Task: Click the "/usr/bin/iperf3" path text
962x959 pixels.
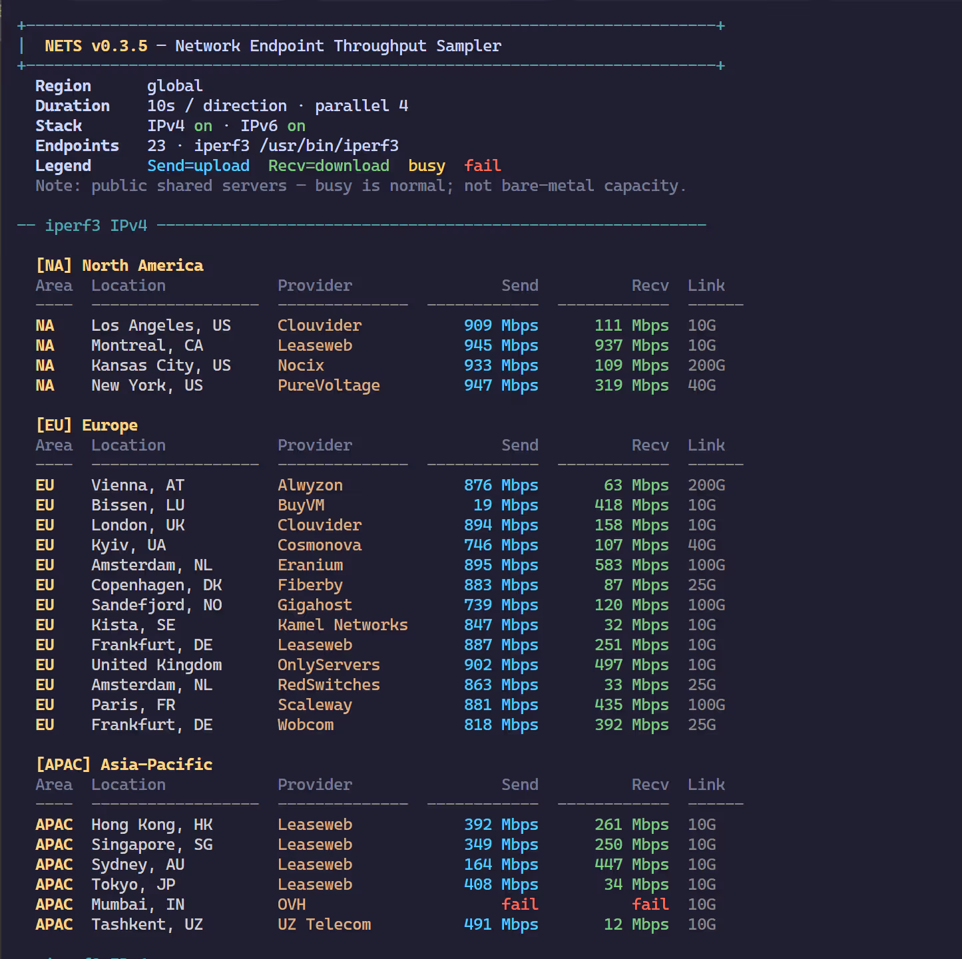Action: point(330,146)
